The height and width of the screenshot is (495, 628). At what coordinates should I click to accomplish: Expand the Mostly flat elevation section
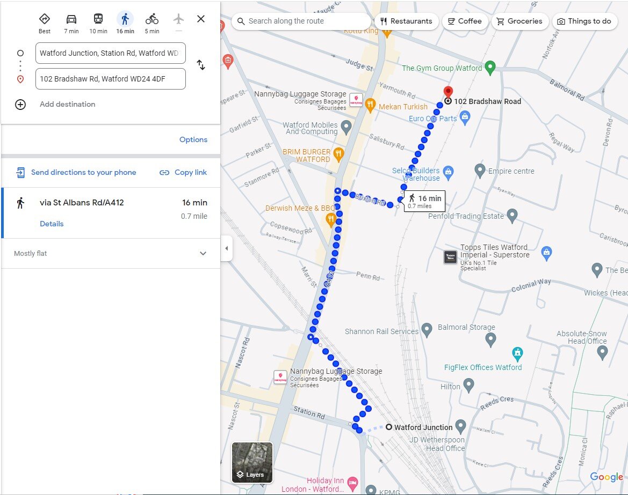[x=203, y=254]
